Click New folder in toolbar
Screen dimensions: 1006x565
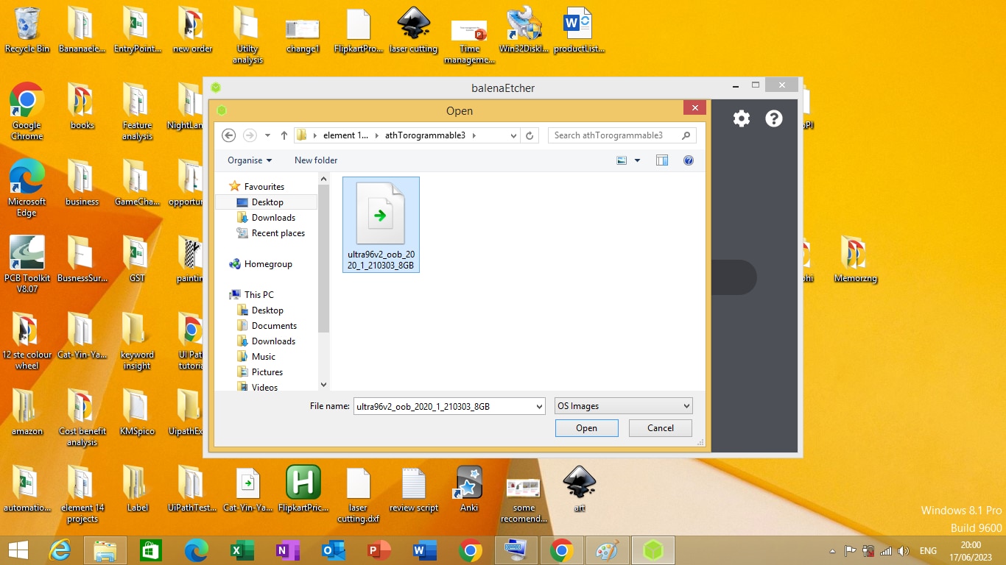[316, 160]
